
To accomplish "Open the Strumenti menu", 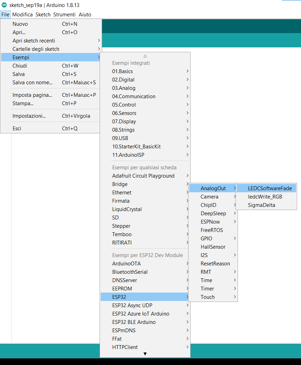I will (64, 14).
